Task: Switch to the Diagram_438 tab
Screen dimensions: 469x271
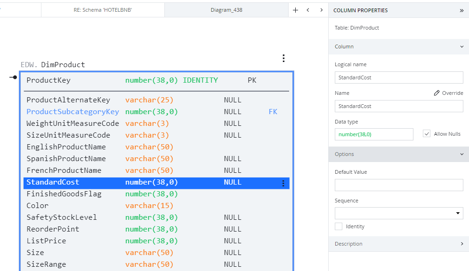Action: point(226,10)
